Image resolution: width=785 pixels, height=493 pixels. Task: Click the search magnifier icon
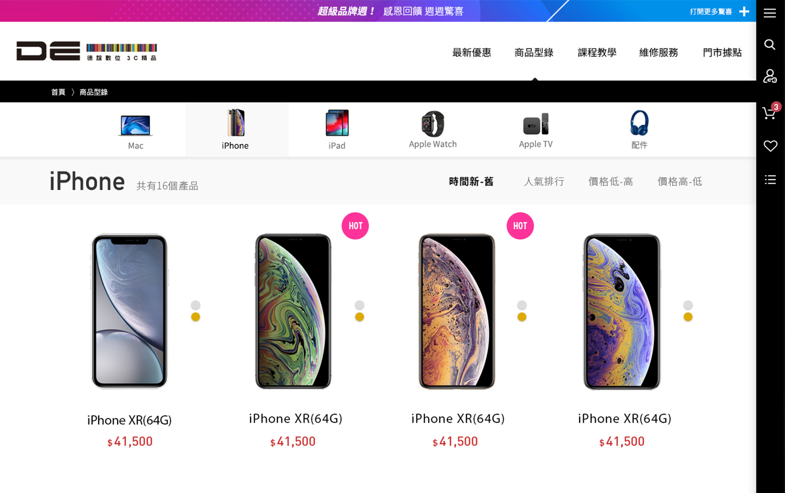click(x=769, y=45)
